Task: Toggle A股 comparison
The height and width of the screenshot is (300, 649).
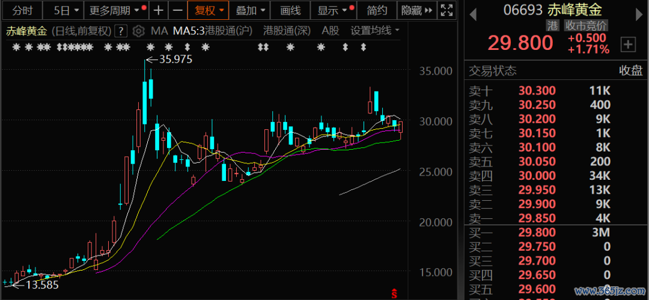Action: pyautogui.click(x=331, y=31)
